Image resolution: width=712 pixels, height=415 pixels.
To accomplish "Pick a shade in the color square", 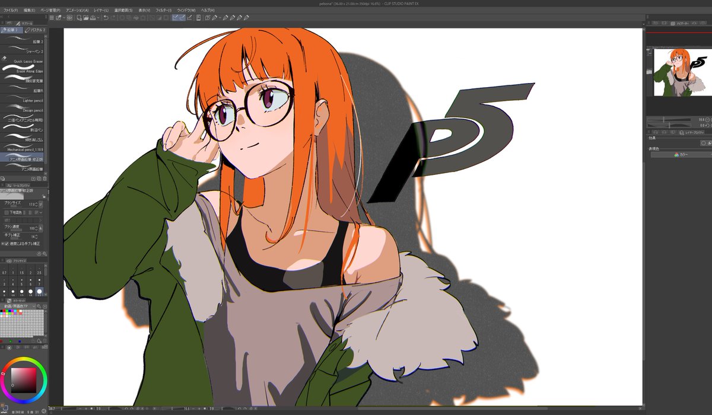I will click(x=23, y=379).
